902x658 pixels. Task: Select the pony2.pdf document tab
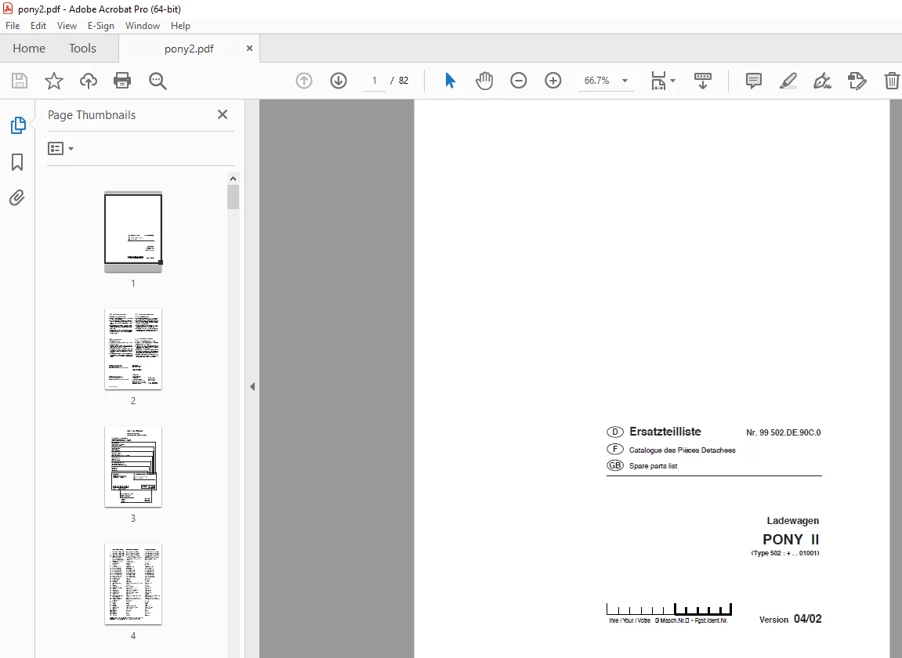coord(189,49)
